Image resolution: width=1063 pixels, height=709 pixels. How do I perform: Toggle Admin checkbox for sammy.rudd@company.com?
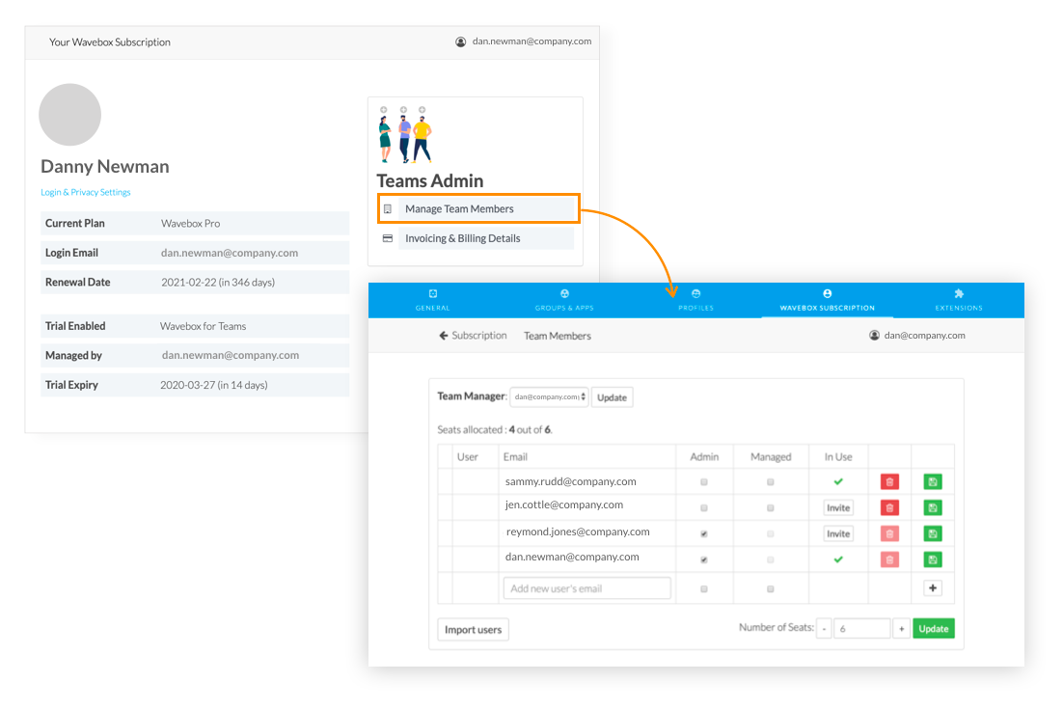(x=704, y=482)
